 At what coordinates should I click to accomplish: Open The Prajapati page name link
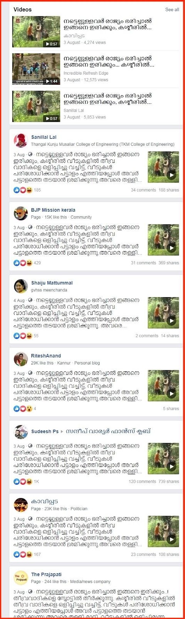click(46, 575)
